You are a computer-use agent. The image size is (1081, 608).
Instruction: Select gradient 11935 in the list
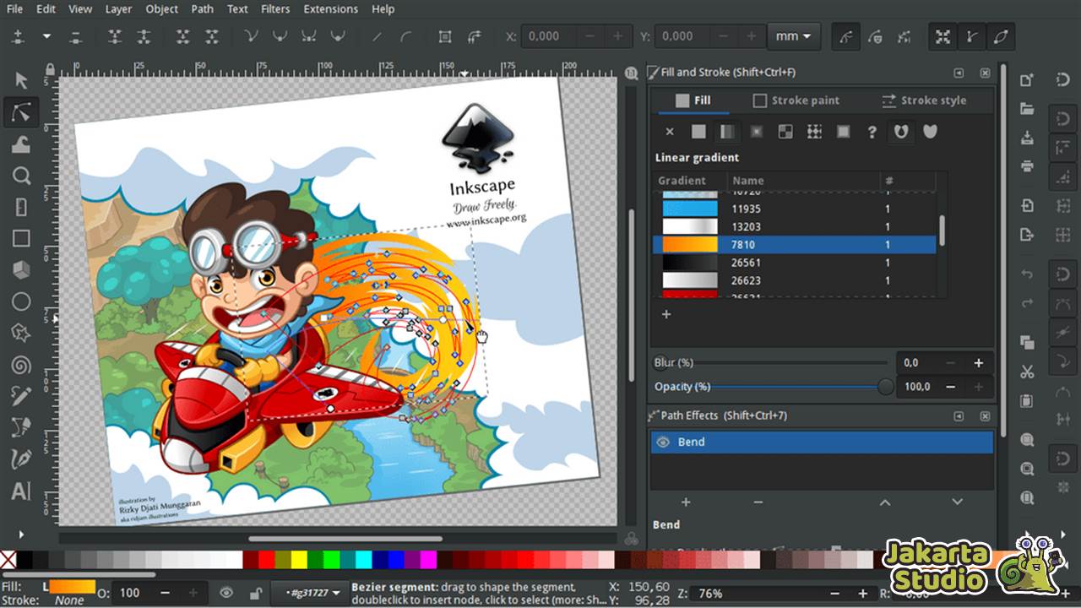[x=795, y=209]
